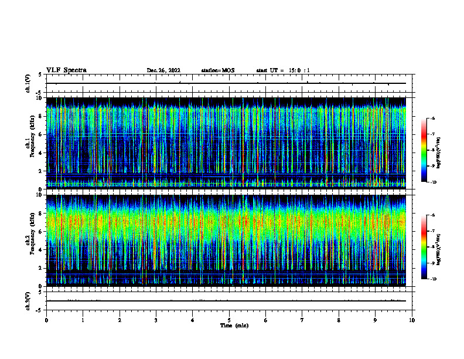Click the time axis tick "3"
This screenshot has height=359, width=464.
[156, 320]
